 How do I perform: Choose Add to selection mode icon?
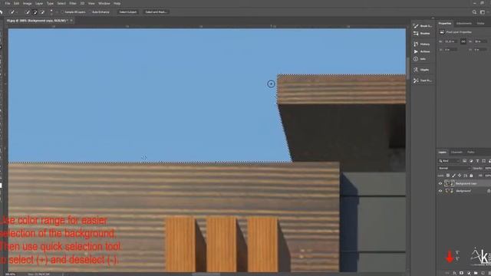click(x=35, y=12)
